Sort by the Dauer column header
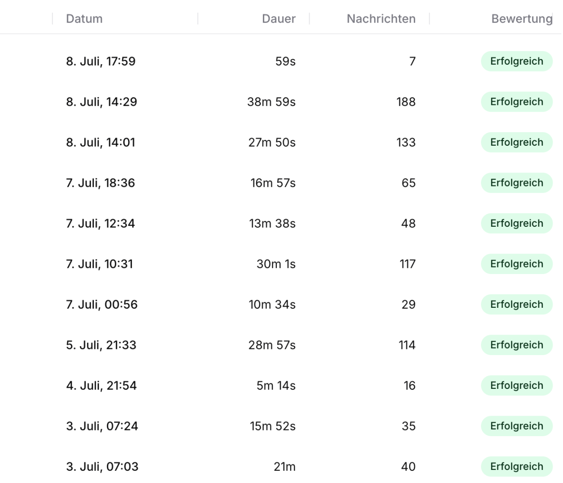 pos(279,19)
